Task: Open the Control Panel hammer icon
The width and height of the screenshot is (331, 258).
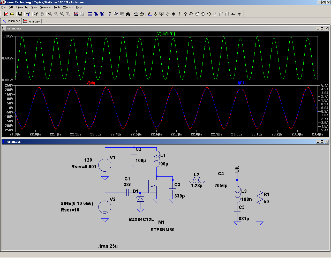Action: click(28, 14)
